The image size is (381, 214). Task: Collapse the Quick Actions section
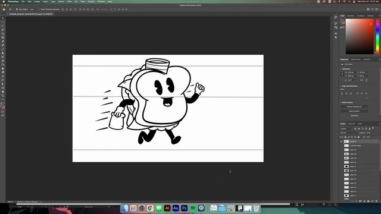pyautogui.click(x=341, y=103)
